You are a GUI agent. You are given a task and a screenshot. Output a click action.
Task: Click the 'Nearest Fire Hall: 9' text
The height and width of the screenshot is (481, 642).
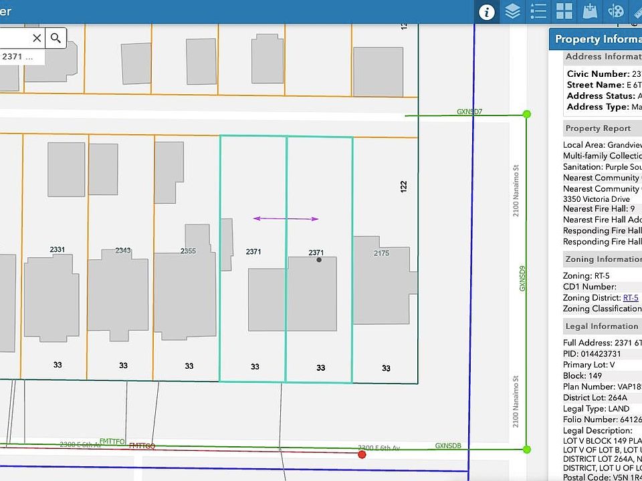(x=599, y=208)
